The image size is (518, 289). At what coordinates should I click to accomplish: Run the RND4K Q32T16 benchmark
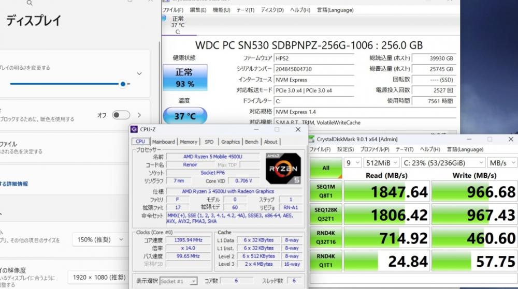[326, 237]
